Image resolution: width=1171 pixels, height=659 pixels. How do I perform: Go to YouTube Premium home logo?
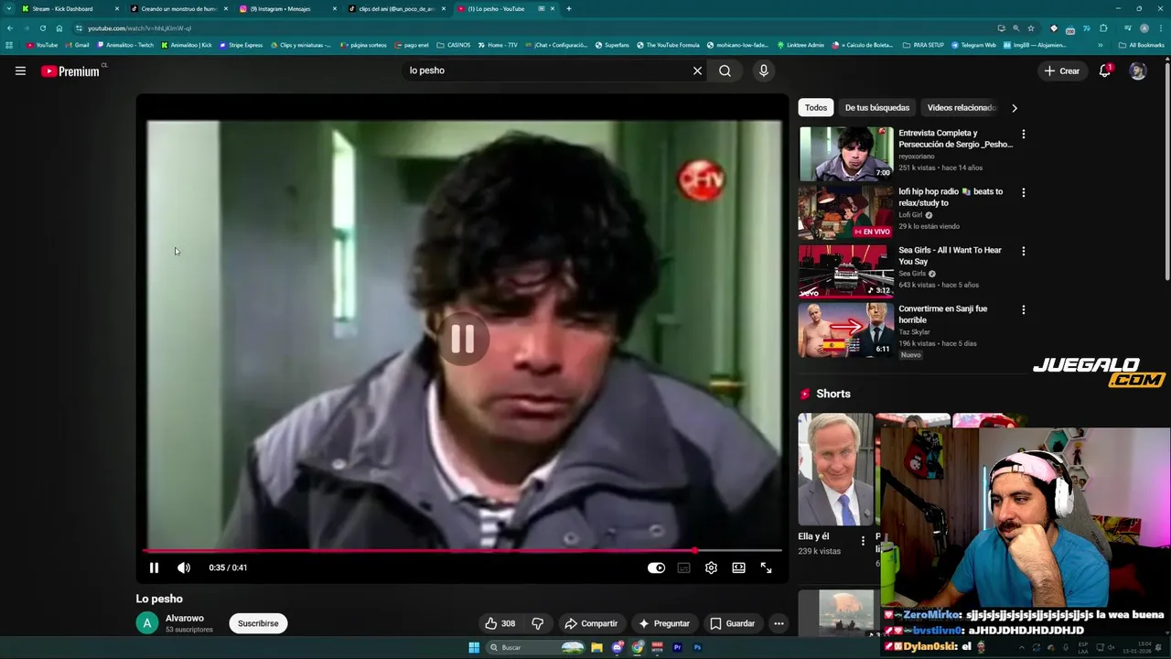tap(70, 70)
